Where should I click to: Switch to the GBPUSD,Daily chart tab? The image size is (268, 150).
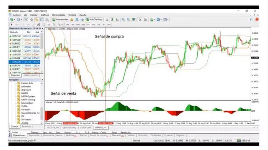coord(69,127)
